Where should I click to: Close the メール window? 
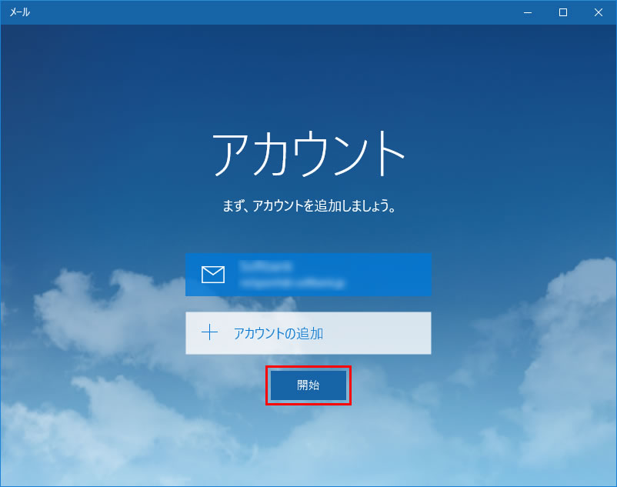click(x=599, y=12)
